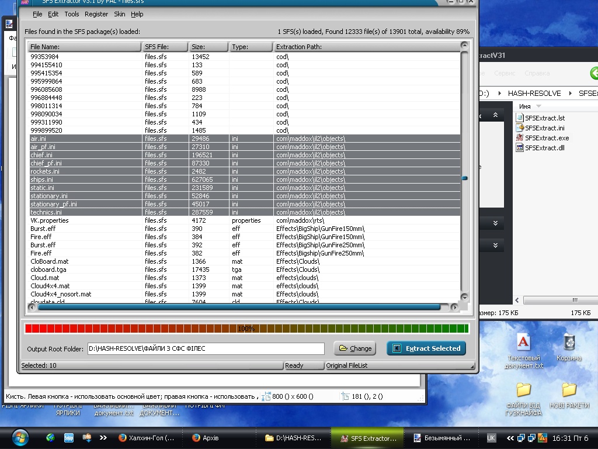Select the air.ini row

click(245, 139)
